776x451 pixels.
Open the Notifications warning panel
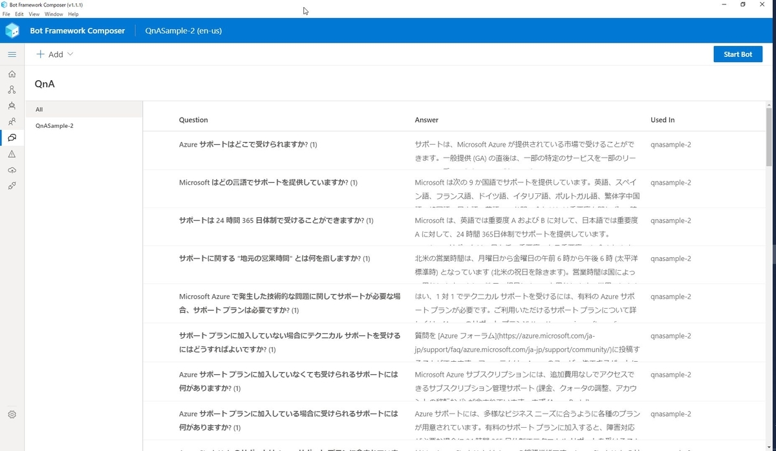(12, 154)
